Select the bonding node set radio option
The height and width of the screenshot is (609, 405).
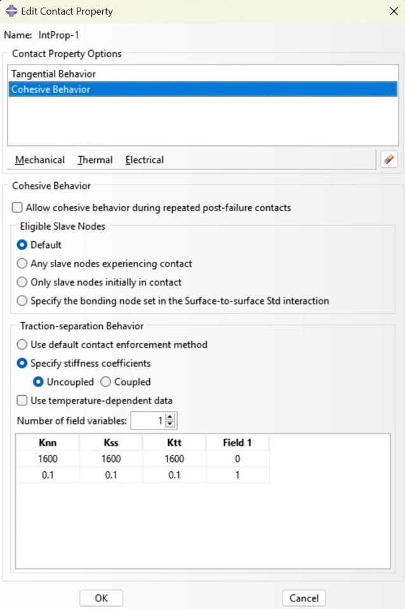[x=22, y=301]
